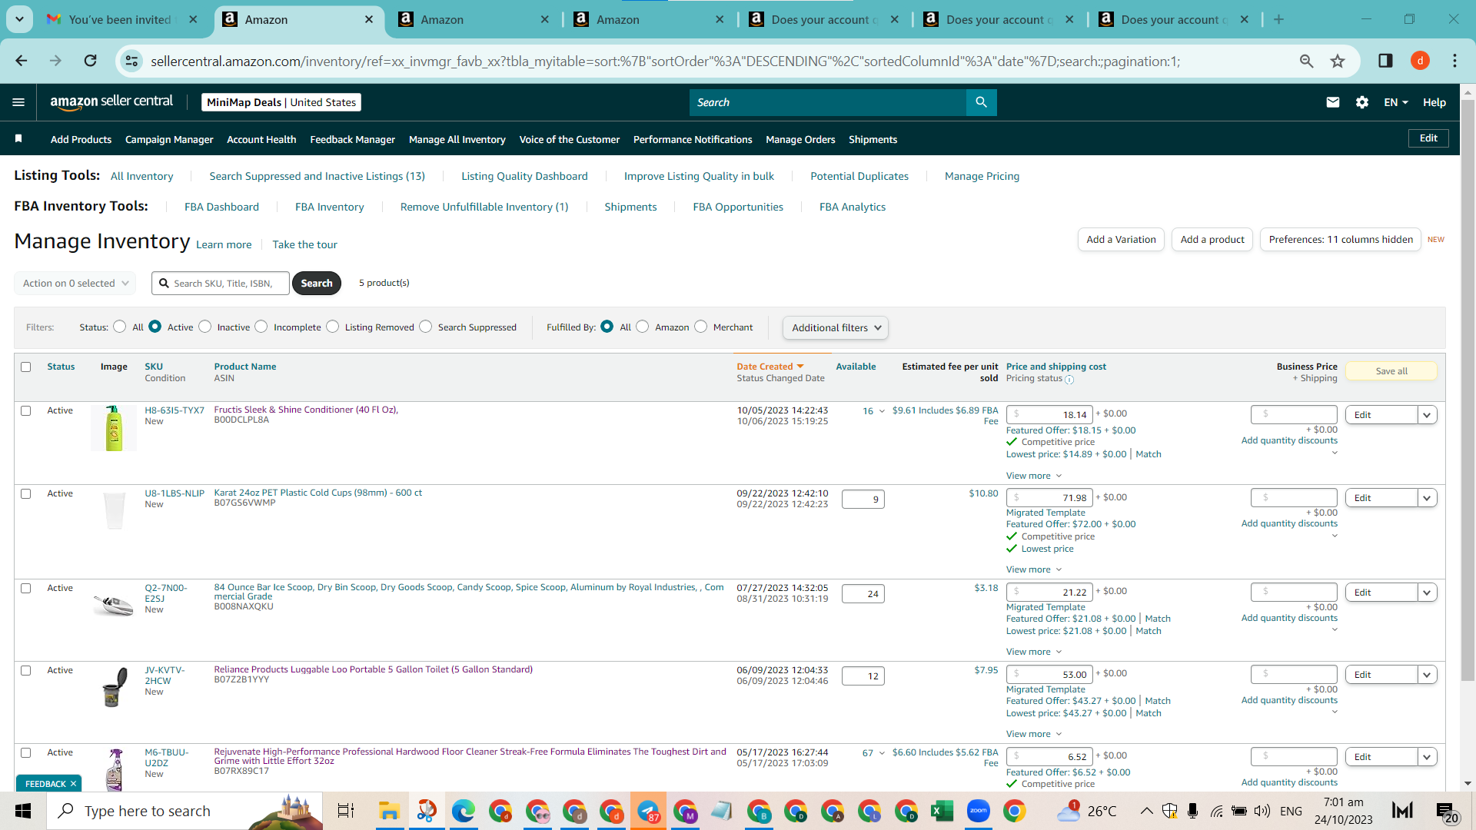Open the Action on 0 selected dropdown
Viewport: 1476px width, 830px height.
[75, 283]
